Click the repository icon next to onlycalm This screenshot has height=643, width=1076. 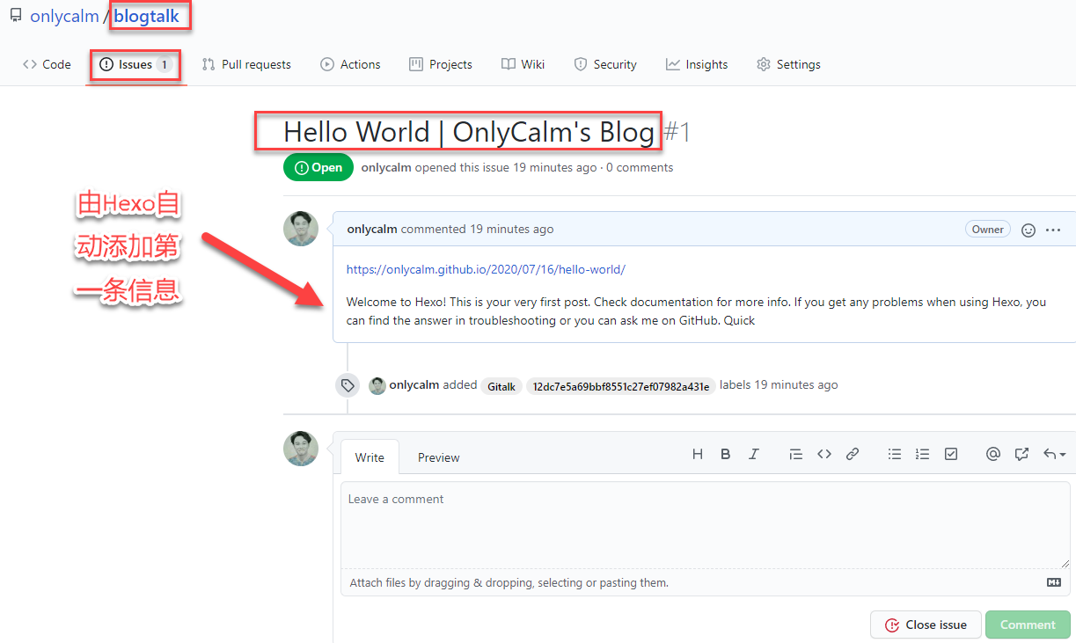click(16, 15)
